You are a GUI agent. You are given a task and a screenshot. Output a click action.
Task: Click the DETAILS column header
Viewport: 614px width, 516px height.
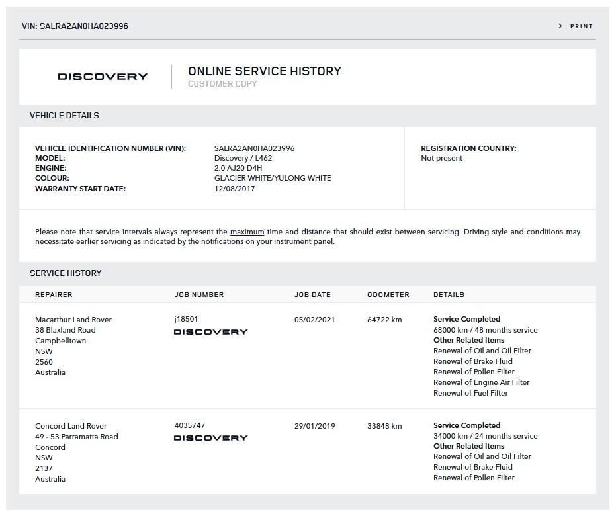[449, 295]
